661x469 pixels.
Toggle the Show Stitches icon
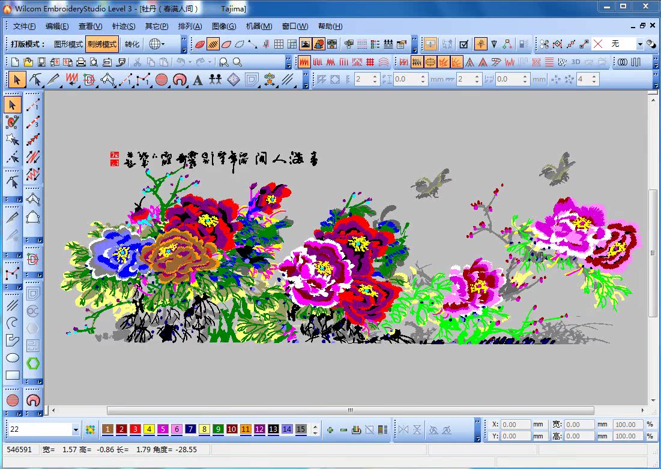(213, 44)
